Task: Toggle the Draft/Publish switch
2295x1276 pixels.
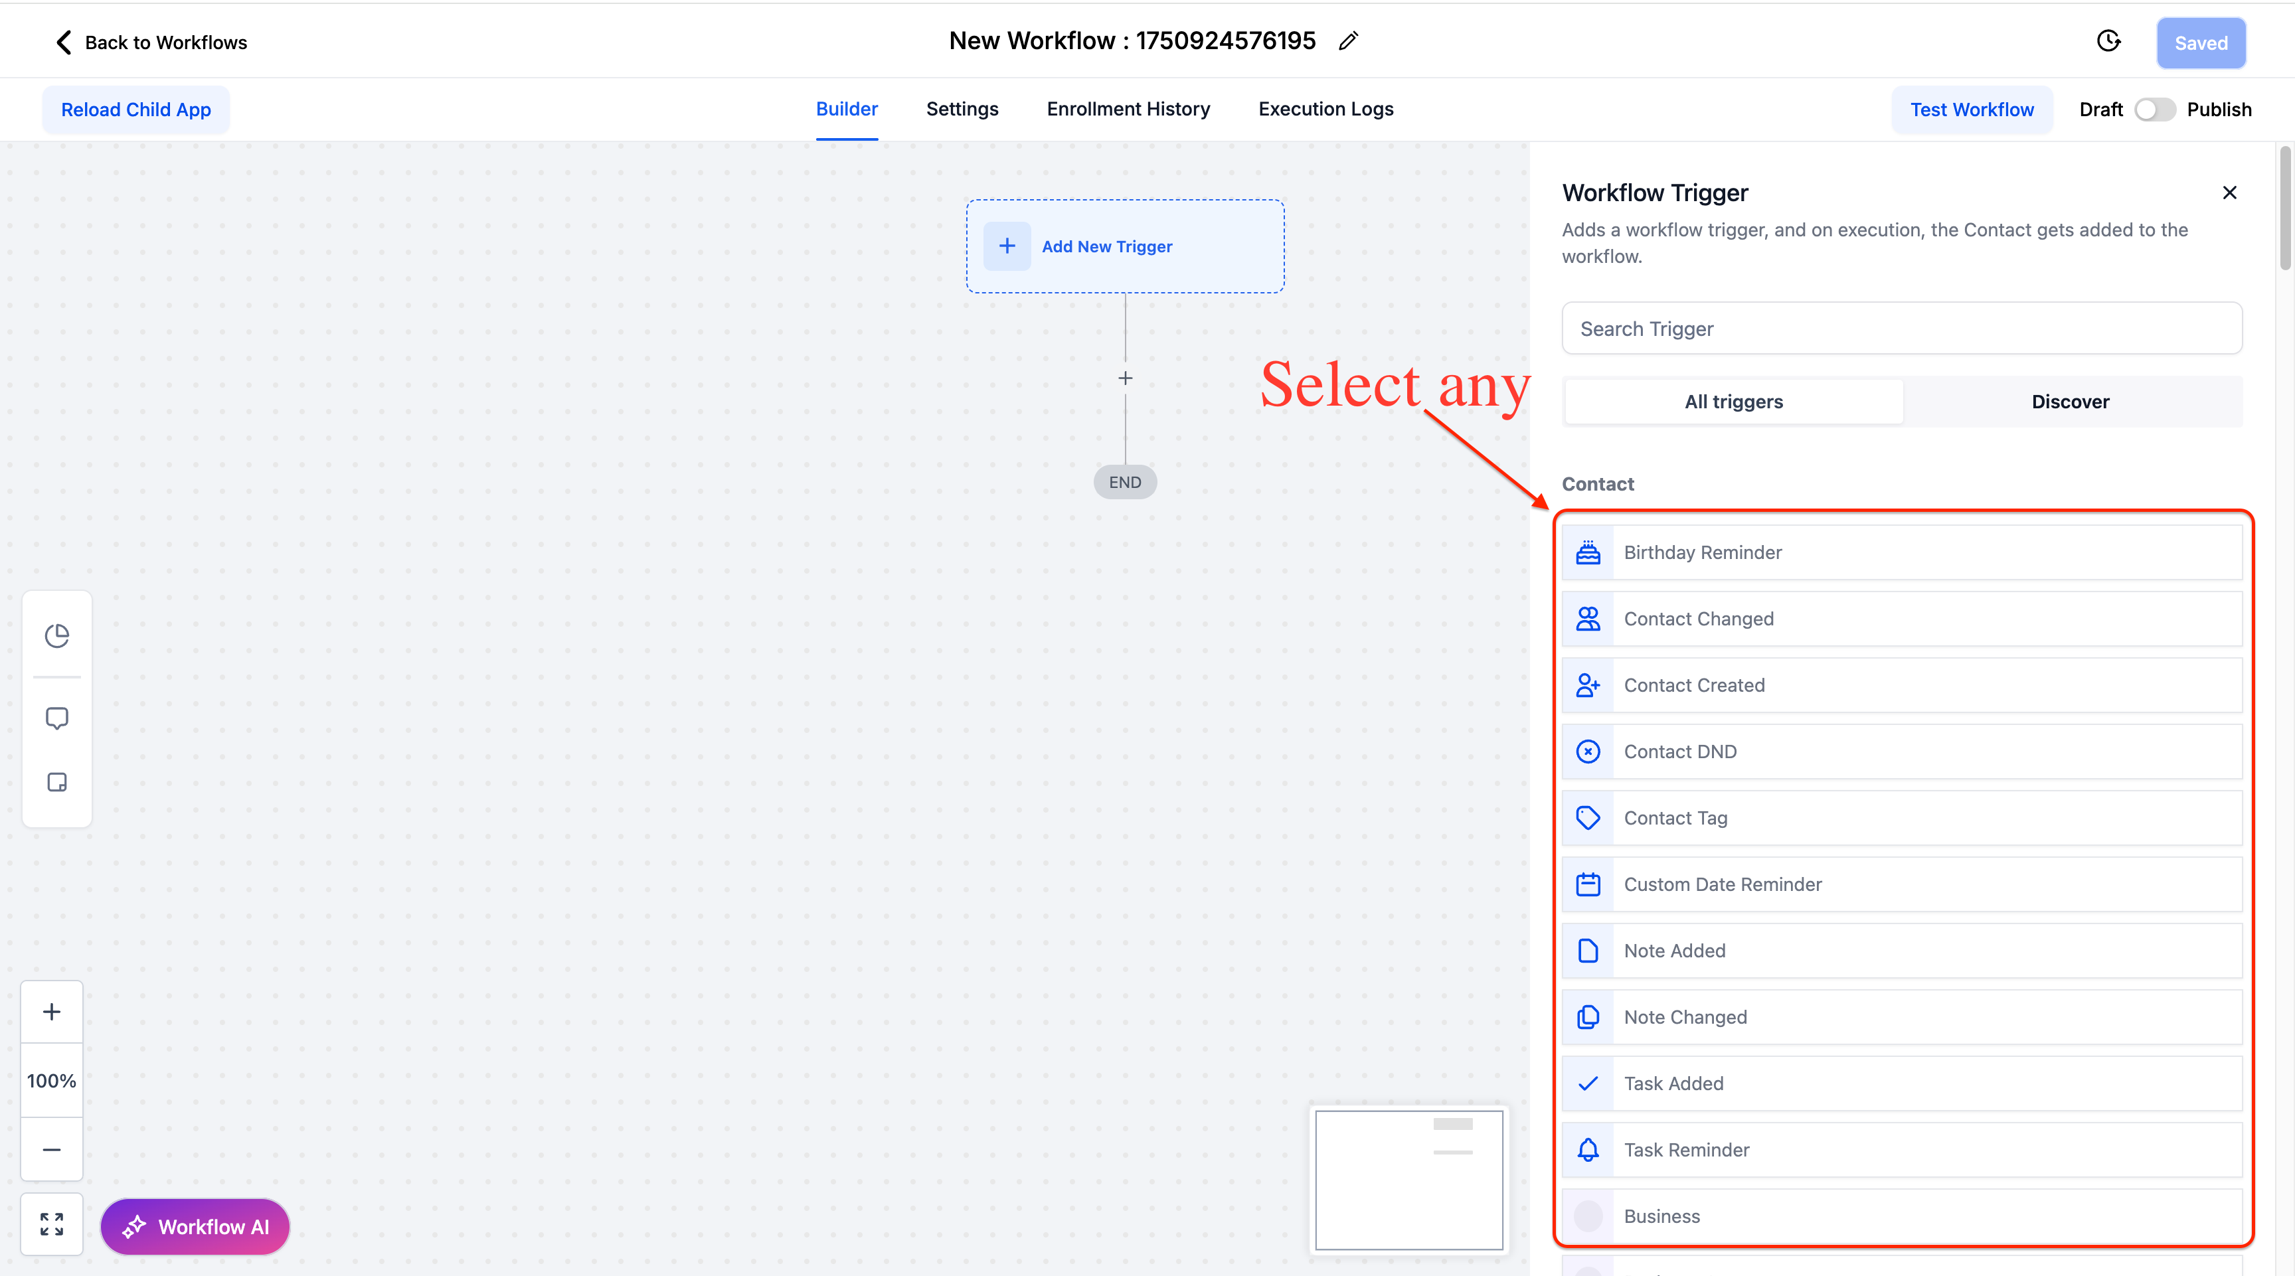Action: click(2154, 110)
